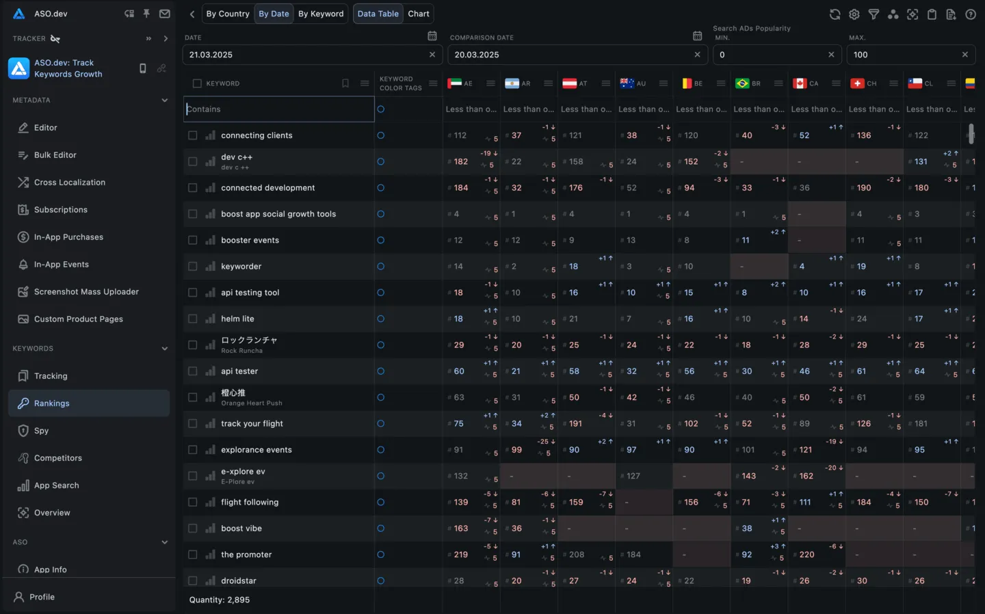
Task: Click the color tag circle for 'keyworder'
Action: tap(381, 267)
